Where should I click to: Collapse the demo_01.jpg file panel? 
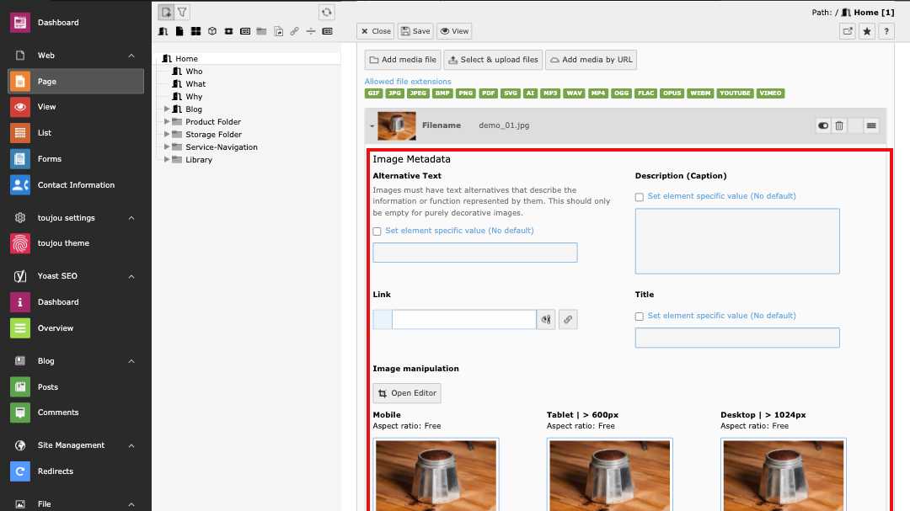372,125
